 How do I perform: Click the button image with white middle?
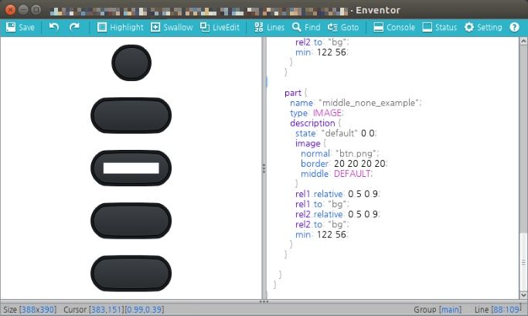coord(131,168)
